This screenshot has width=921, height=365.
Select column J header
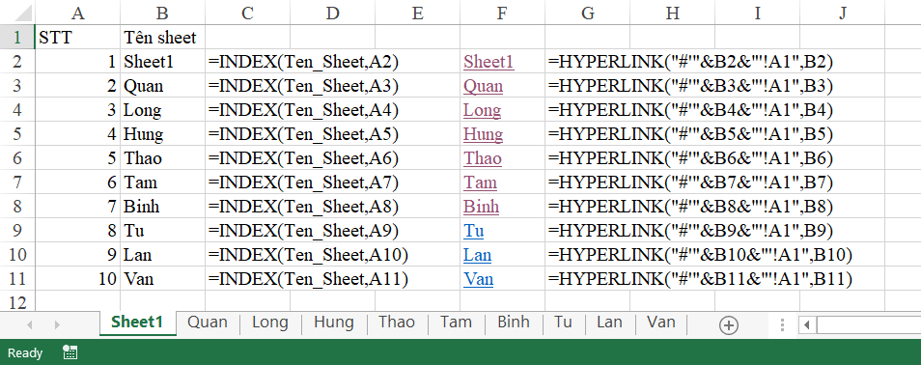coord(842,13)
